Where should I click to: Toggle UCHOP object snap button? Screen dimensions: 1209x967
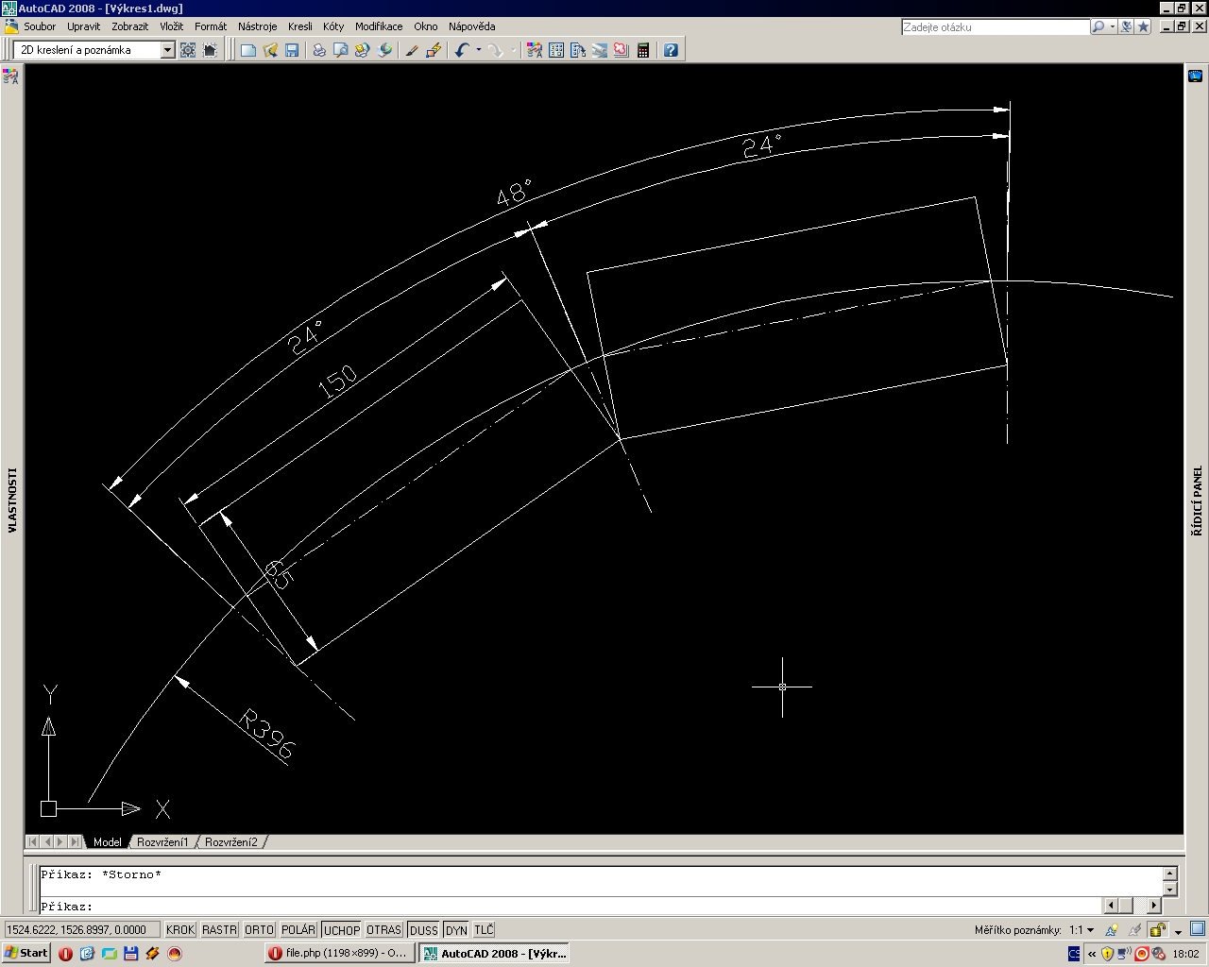(341, 930)
